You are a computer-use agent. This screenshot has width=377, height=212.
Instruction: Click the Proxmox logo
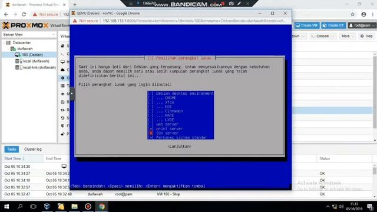(25, 25)
